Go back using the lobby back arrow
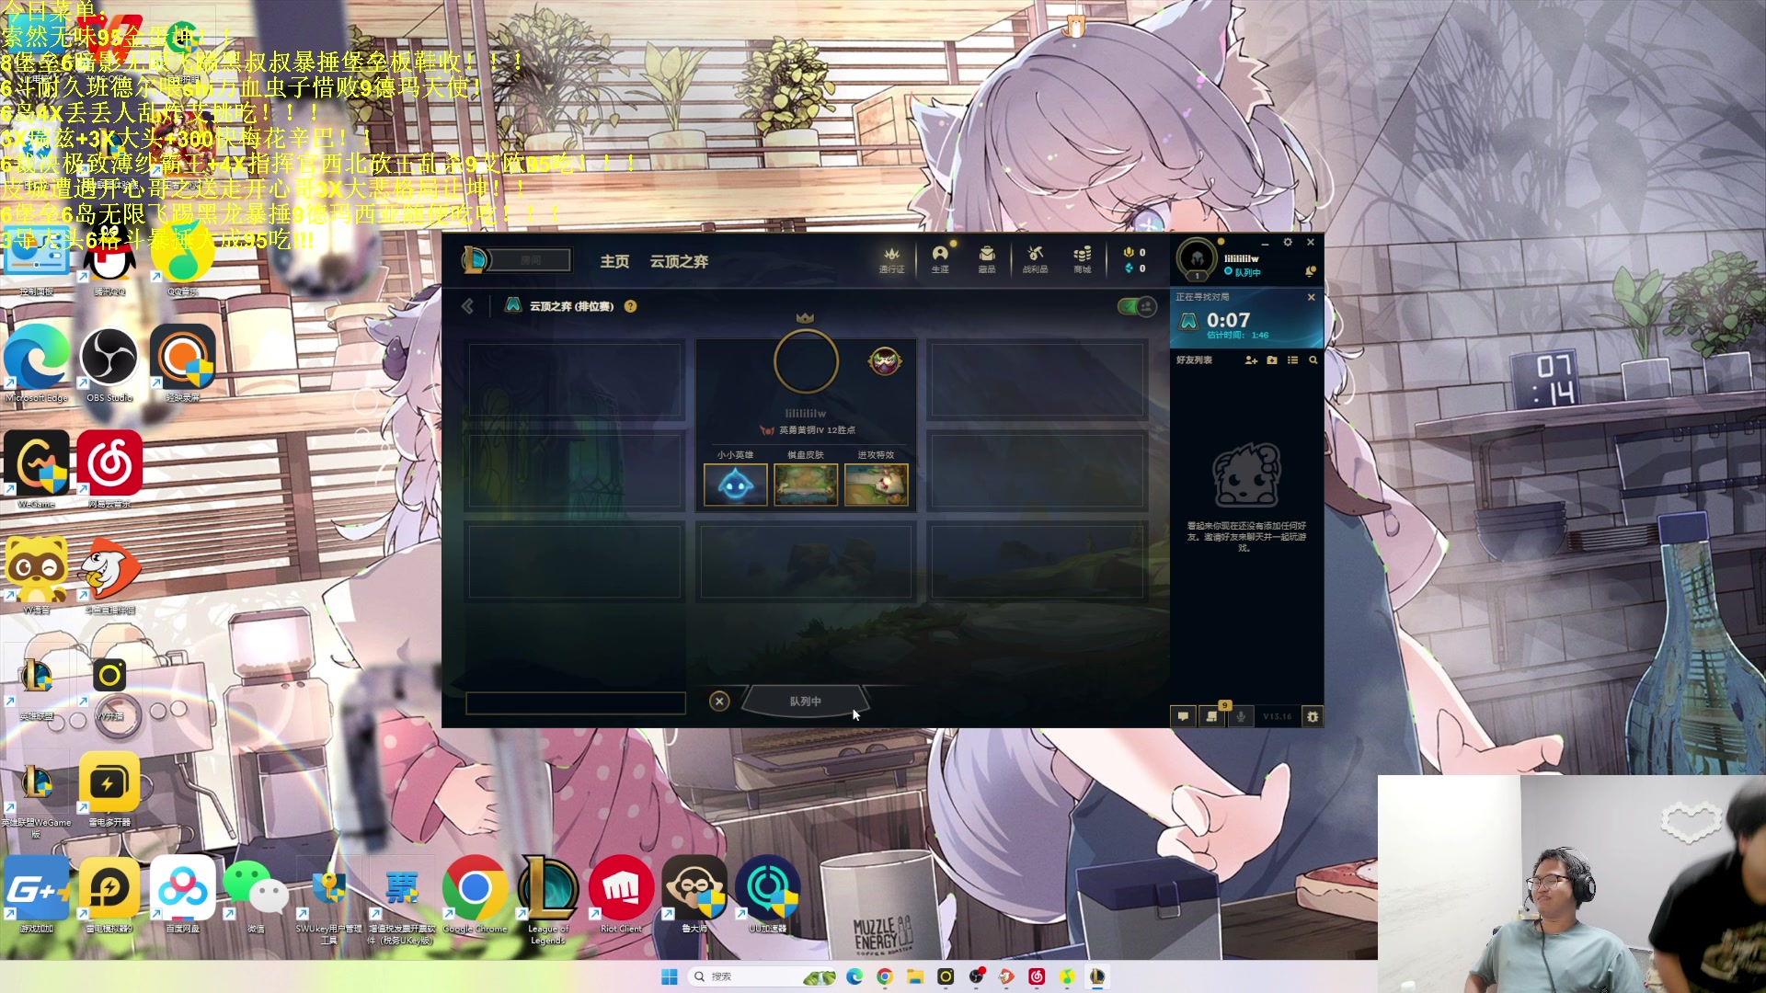Image resolution: width=1766 pixels, height=993 pixels. tap(467, 306)
